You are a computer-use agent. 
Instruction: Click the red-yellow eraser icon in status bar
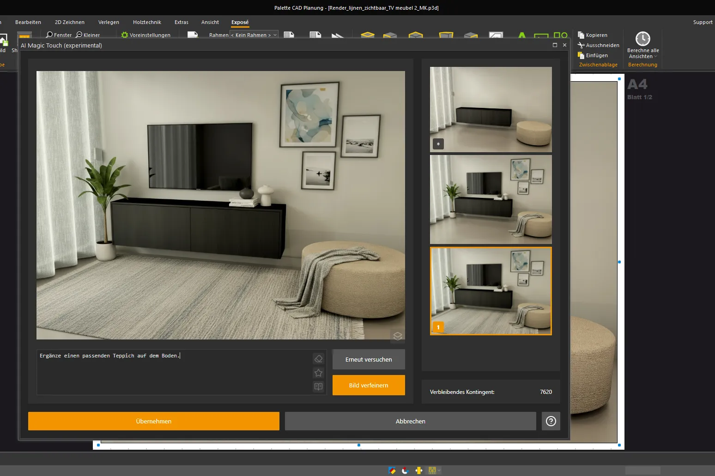[x=392, y=470]
